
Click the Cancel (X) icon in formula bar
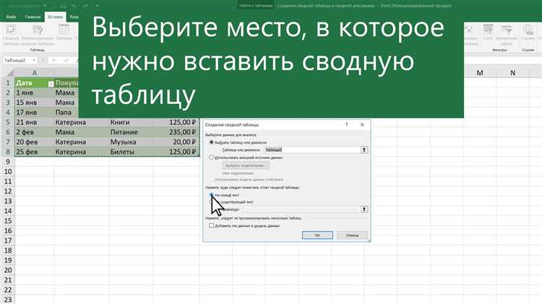[x=53, y=60]
